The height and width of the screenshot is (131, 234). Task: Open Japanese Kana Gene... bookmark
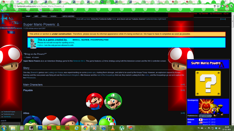[49, 10]
